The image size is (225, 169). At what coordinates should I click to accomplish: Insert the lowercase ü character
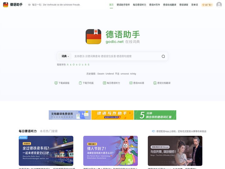click(x=82, y=65)
